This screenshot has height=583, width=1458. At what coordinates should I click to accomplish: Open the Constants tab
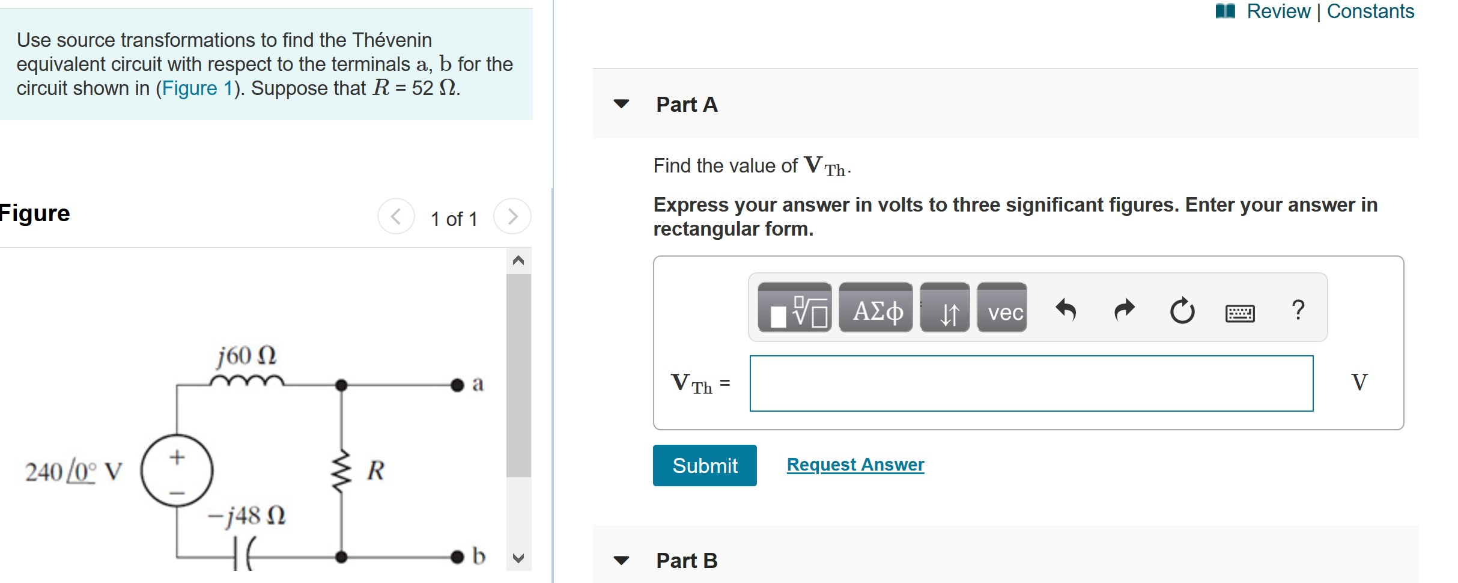coord(1371,11)
